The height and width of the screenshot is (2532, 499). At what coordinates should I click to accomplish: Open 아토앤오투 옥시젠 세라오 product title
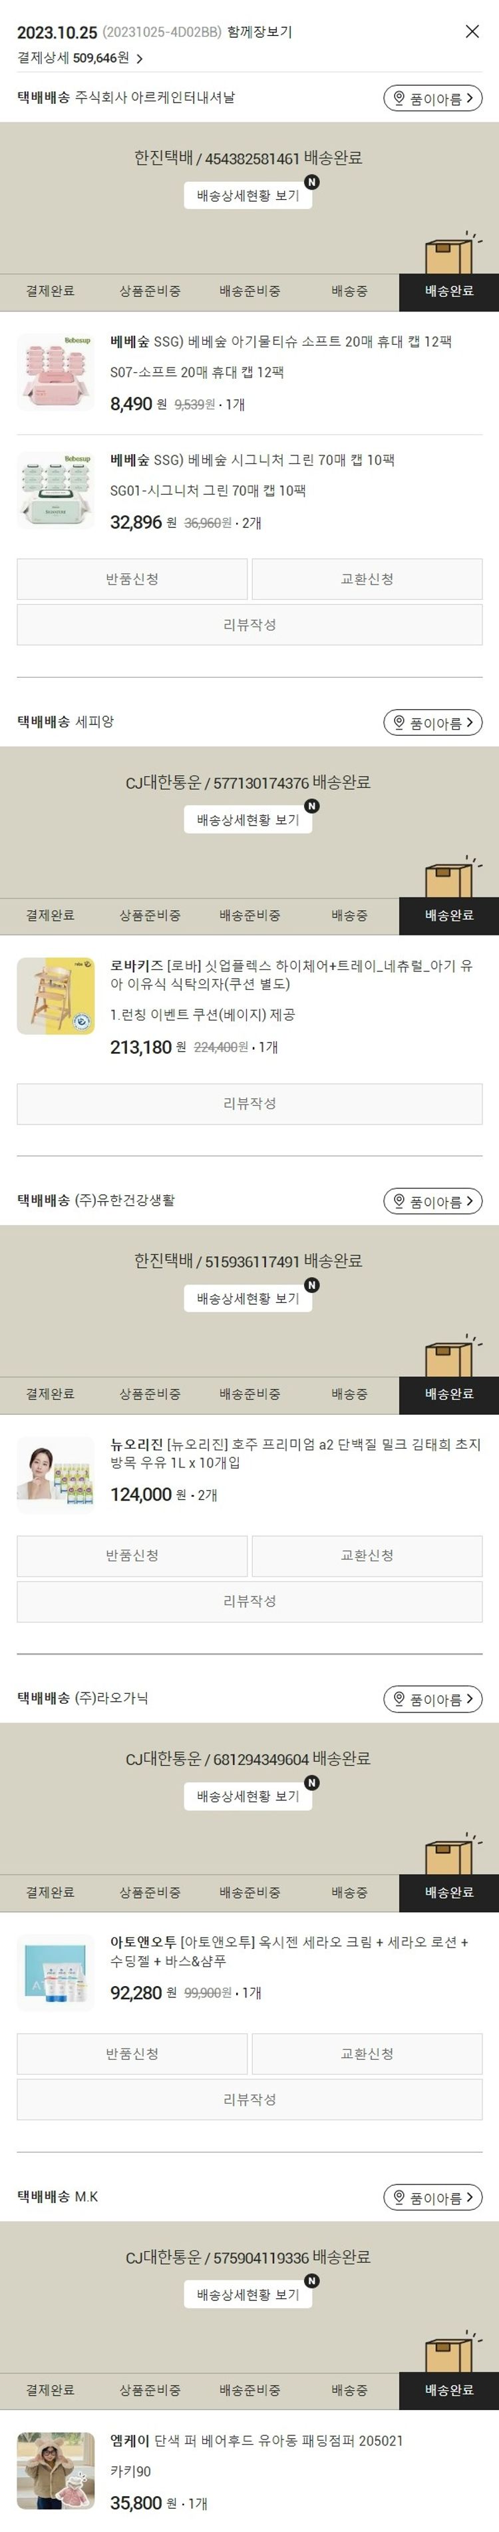290,1952
